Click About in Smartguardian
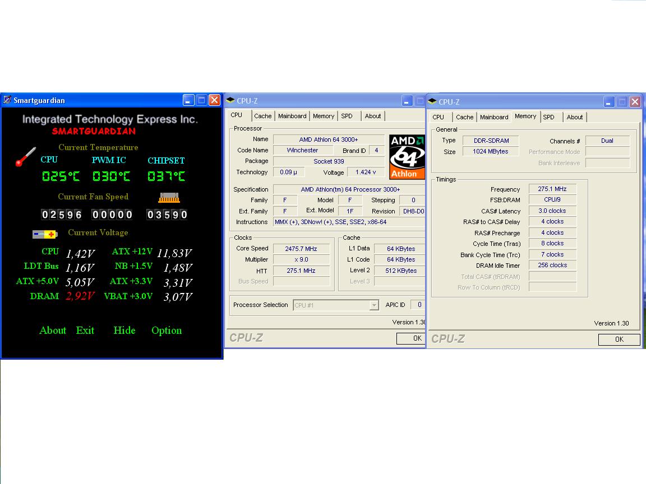 tap(53, 331)
